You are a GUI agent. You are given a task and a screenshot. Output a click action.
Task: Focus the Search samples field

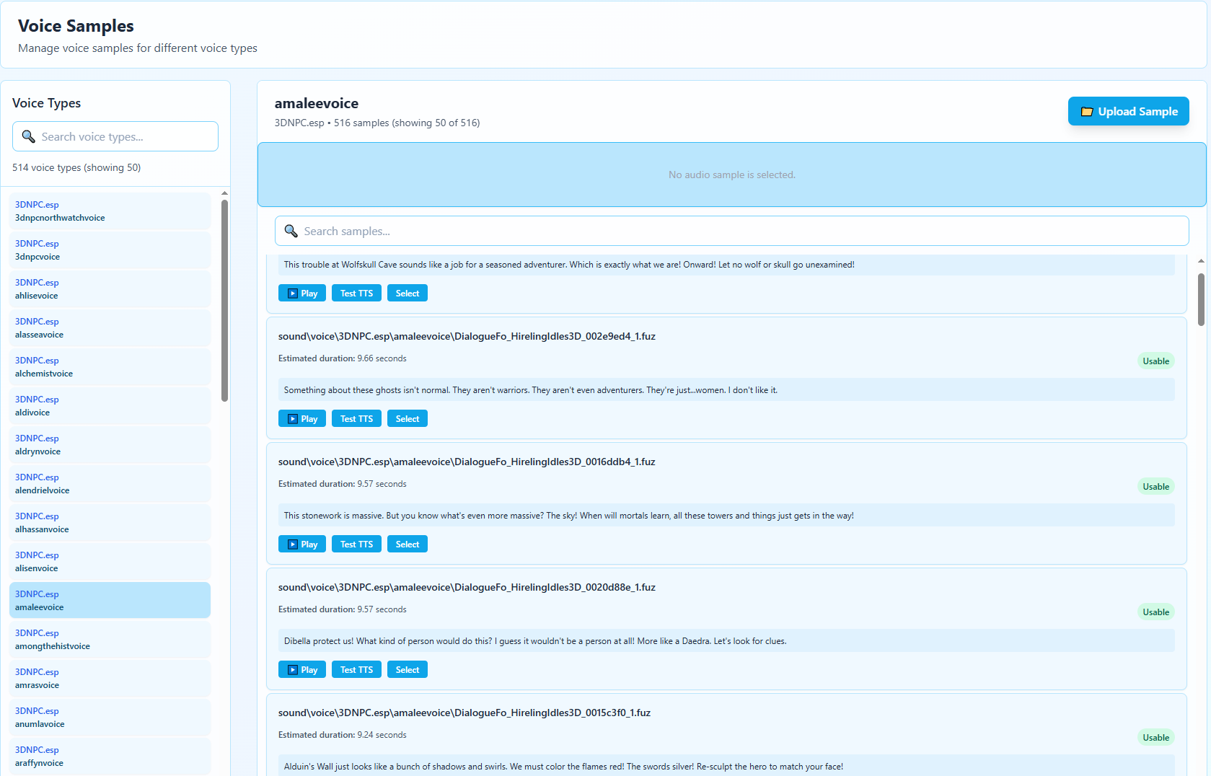tap(743, 231)
